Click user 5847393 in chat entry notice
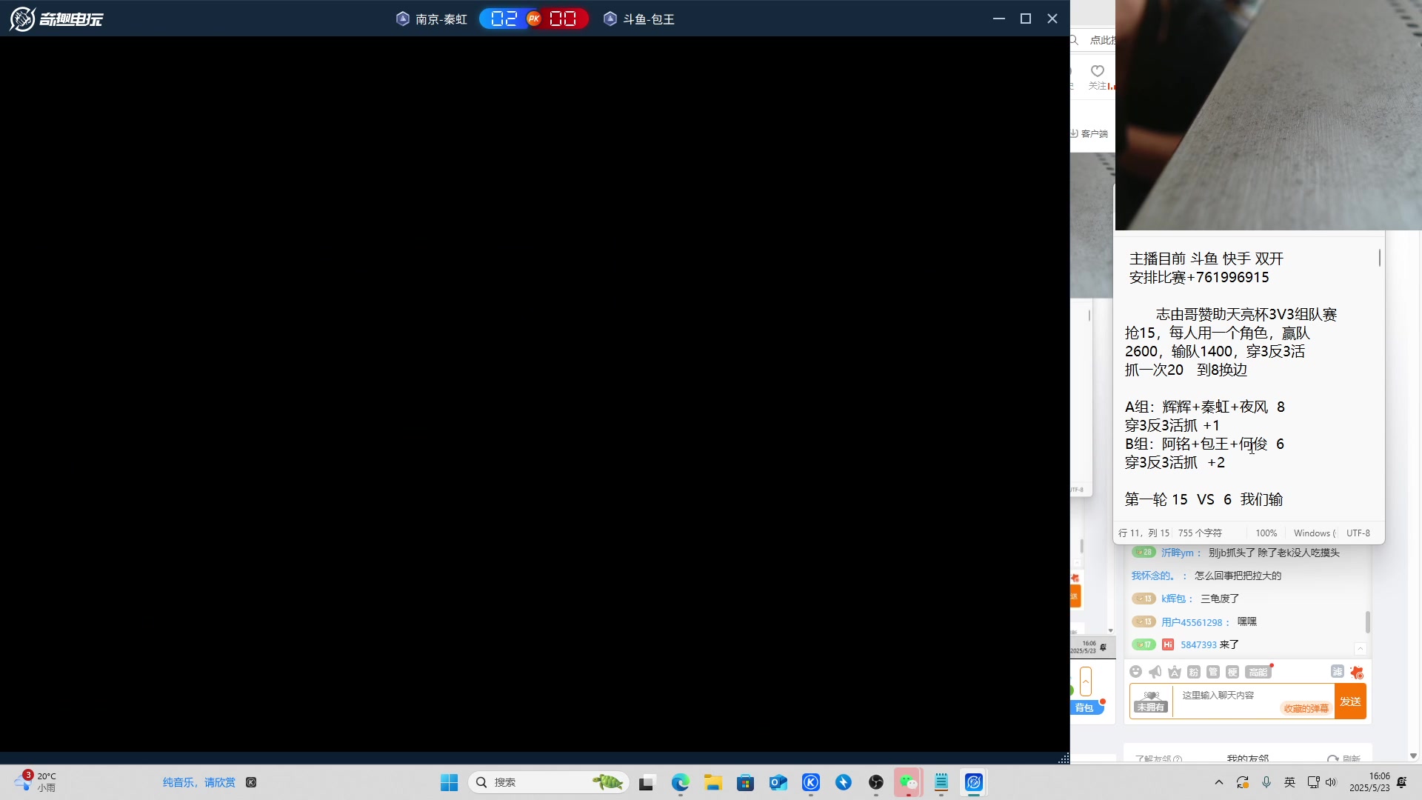The width and height of the screenshot is (1422, 800). tap(1198, 644)
